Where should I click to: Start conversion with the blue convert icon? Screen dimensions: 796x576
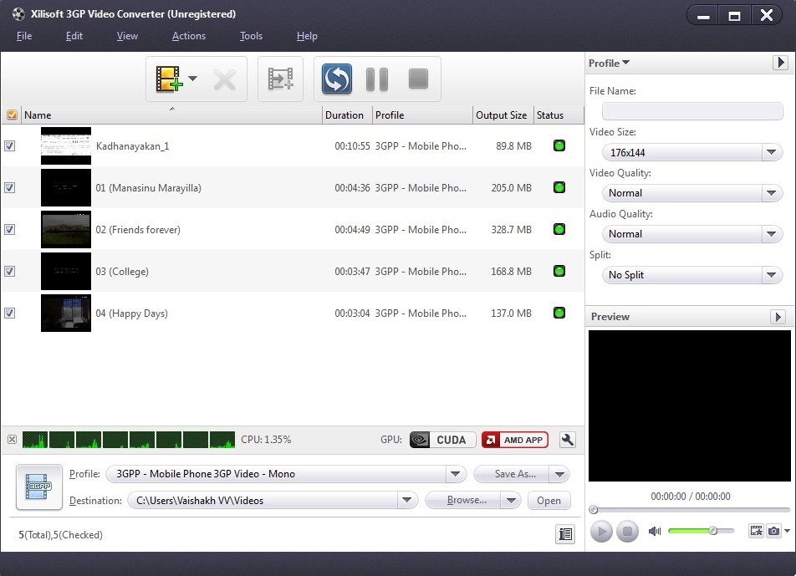coord(335,79)
